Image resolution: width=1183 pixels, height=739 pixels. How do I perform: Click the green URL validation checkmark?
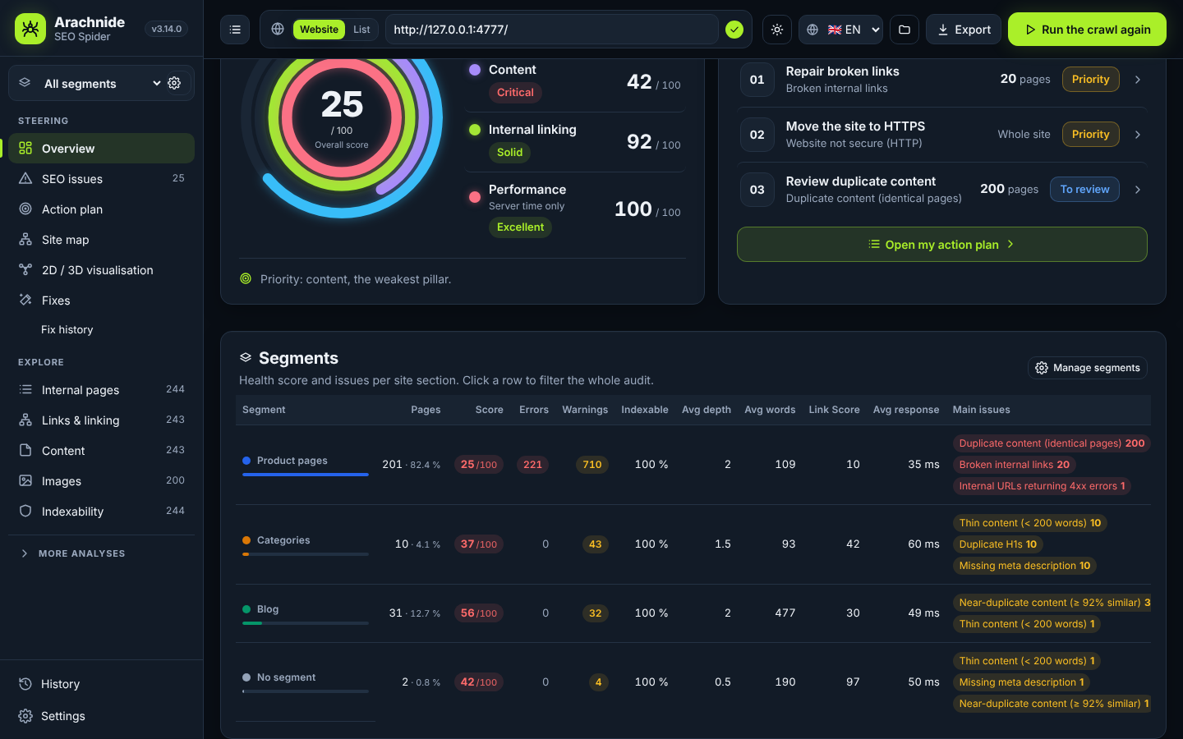point(734,30)
